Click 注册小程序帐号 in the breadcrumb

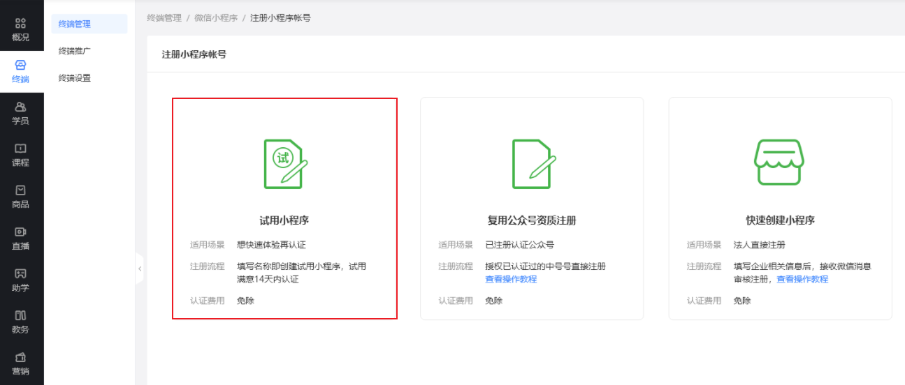280,17
